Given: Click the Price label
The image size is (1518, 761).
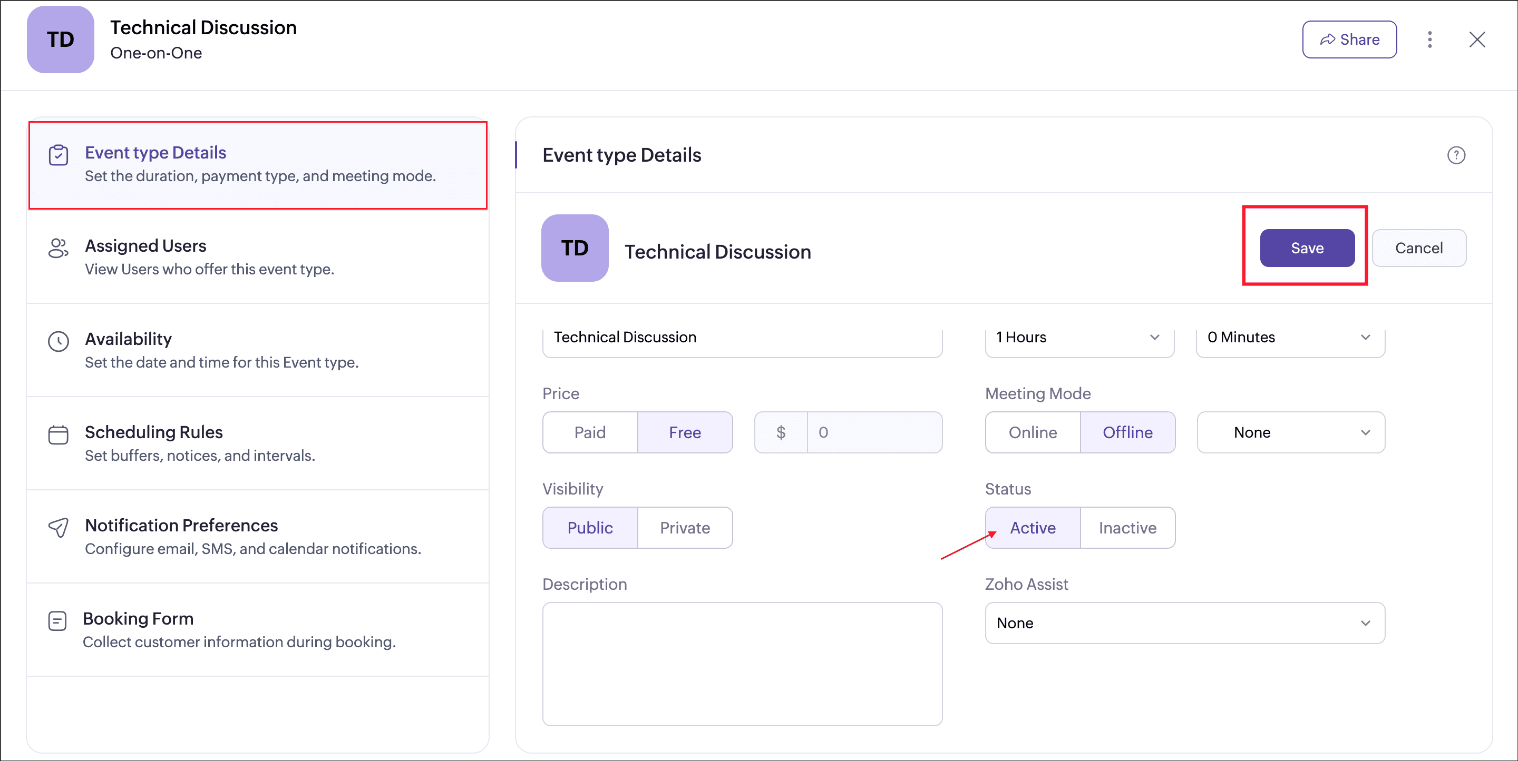Looking at the screenshot, I should pos(560,393).
